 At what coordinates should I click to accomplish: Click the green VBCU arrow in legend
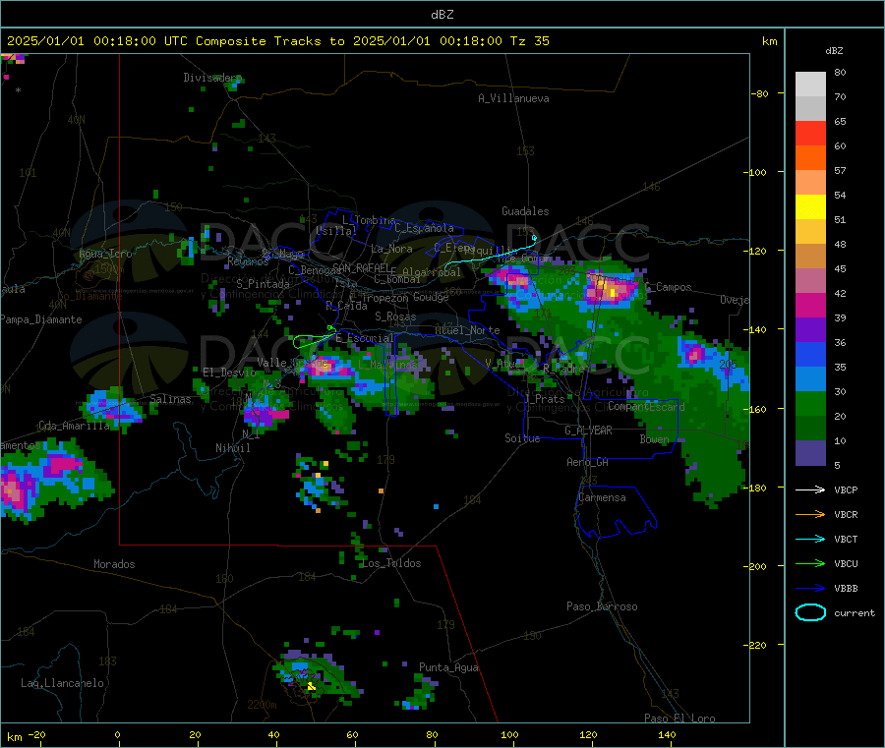point(810,563)
